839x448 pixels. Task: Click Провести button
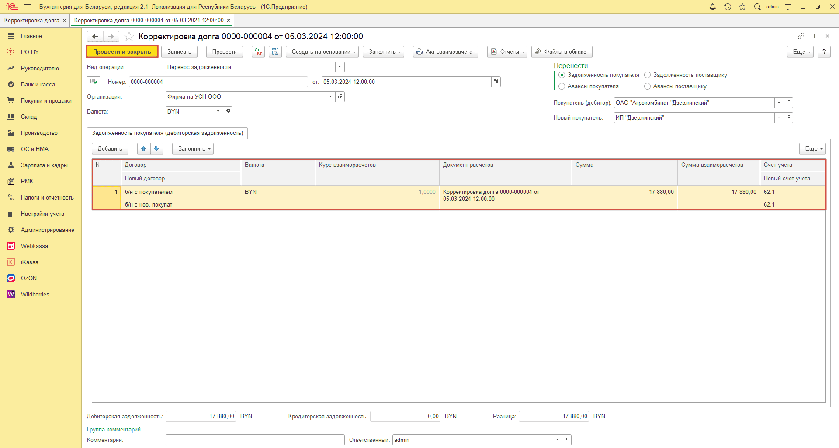tap(225, 52)
